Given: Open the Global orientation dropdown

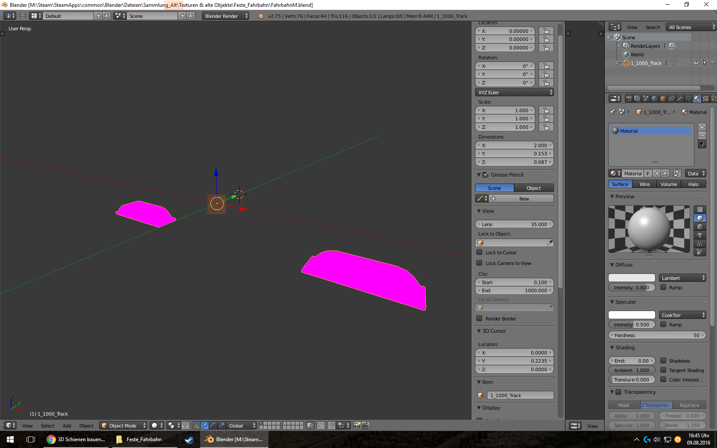Looking at the screenshot, I should [242, 425].
